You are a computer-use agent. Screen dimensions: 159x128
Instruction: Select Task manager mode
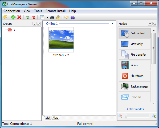[x=135, y=86]
